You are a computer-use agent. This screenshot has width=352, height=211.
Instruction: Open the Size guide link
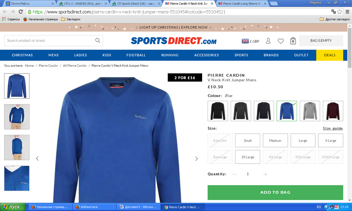pos(333,129)
